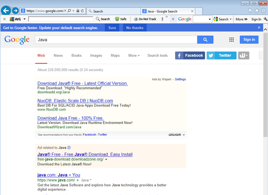Open the browser Home icon
The image size is (268, 195).
[x=250, y=11]
